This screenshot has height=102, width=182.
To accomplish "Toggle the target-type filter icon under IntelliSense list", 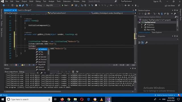I will [38, 73].
